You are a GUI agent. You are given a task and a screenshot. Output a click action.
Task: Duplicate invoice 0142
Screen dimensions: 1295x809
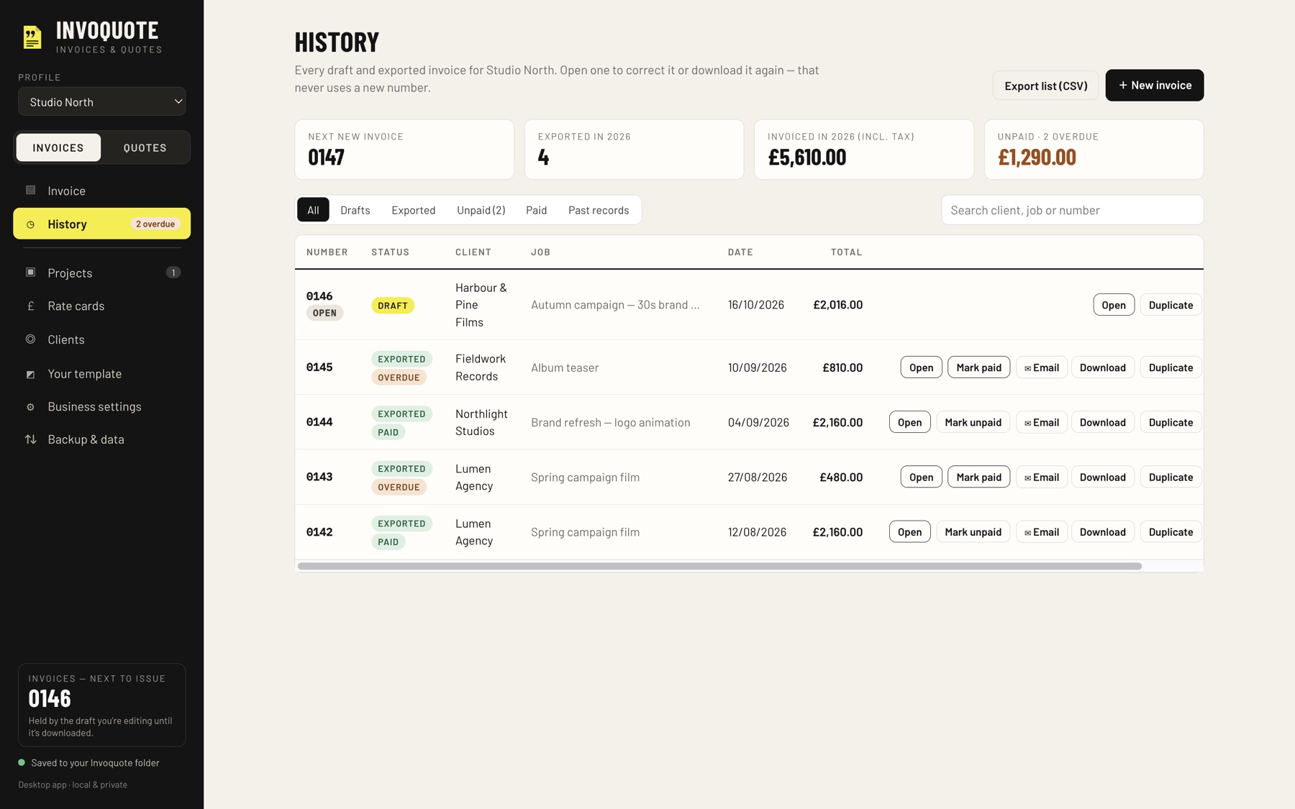click(1171, 532)
